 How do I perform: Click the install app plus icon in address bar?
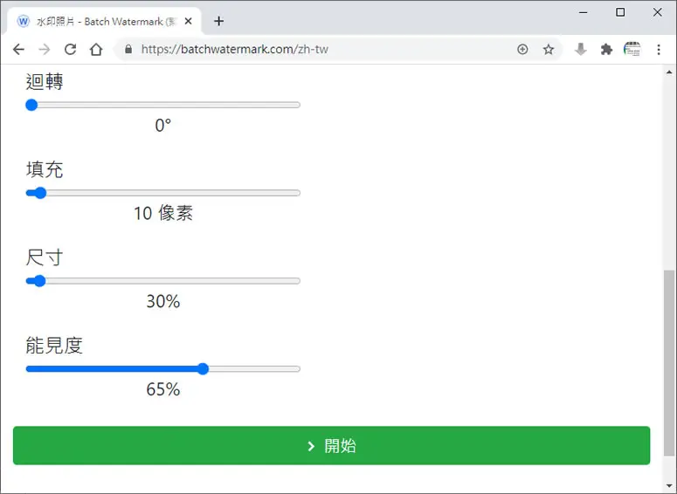pos(522,50)
